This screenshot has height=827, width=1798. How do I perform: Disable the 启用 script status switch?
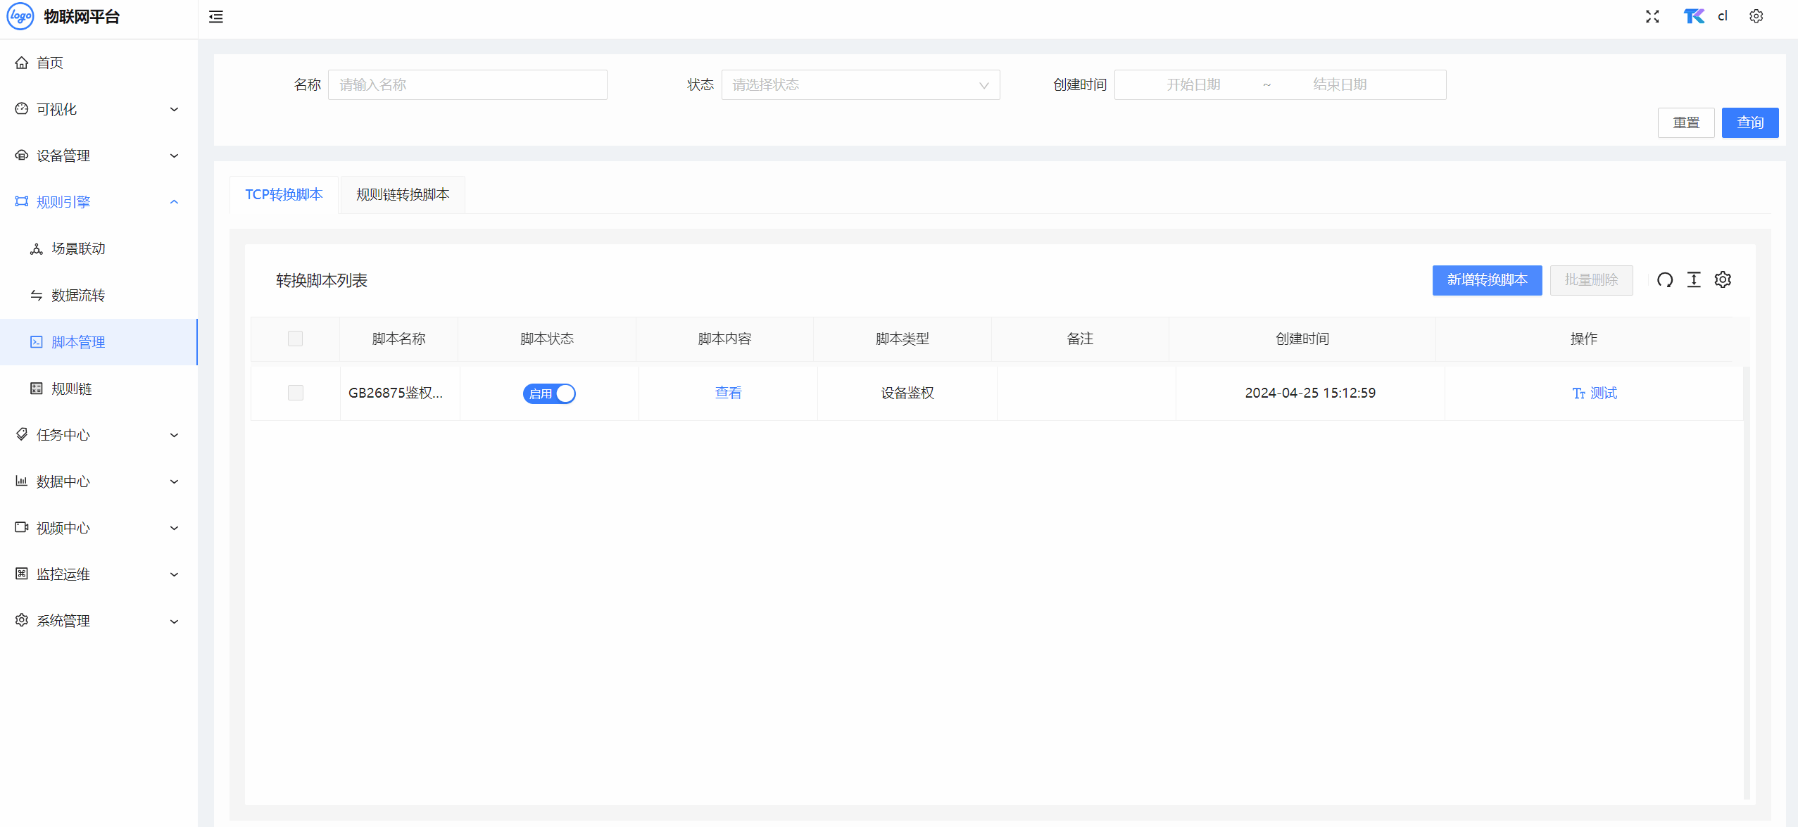coord(549,393)
